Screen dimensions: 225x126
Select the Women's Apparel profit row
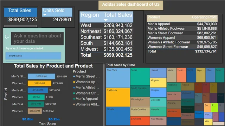click(182, 38)
